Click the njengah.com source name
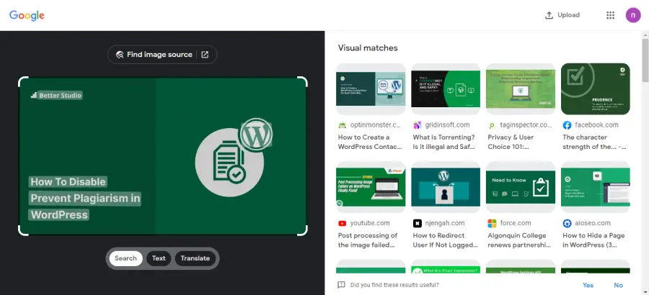Image resolution: width=649 pixels, height=295 pixels. pos(445,223)
